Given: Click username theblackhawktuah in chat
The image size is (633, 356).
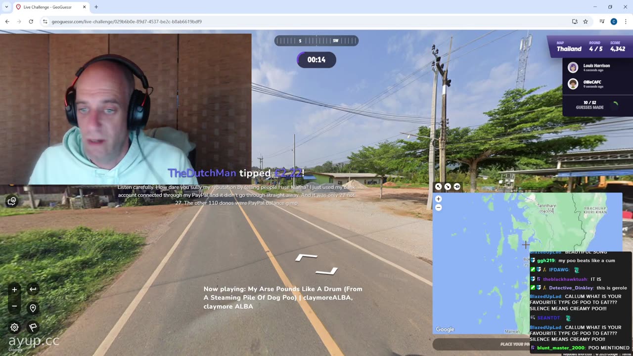Looking at the screenshot, I should (565, 279).
